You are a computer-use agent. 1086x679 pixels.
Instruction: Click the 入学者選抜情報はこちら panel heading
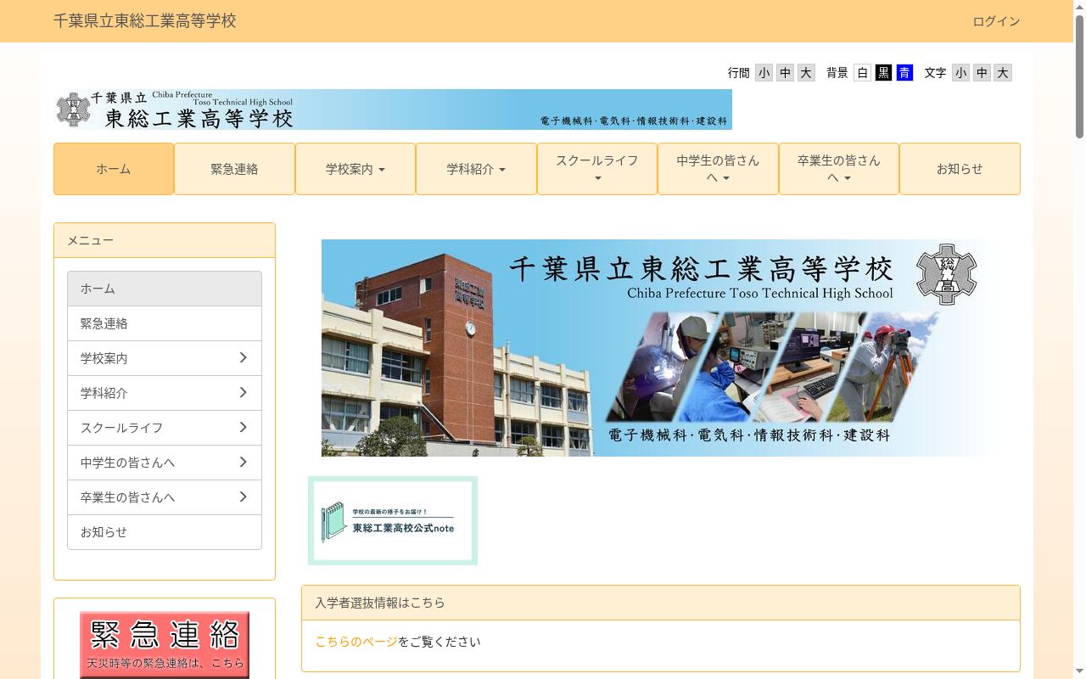point(661,603)
